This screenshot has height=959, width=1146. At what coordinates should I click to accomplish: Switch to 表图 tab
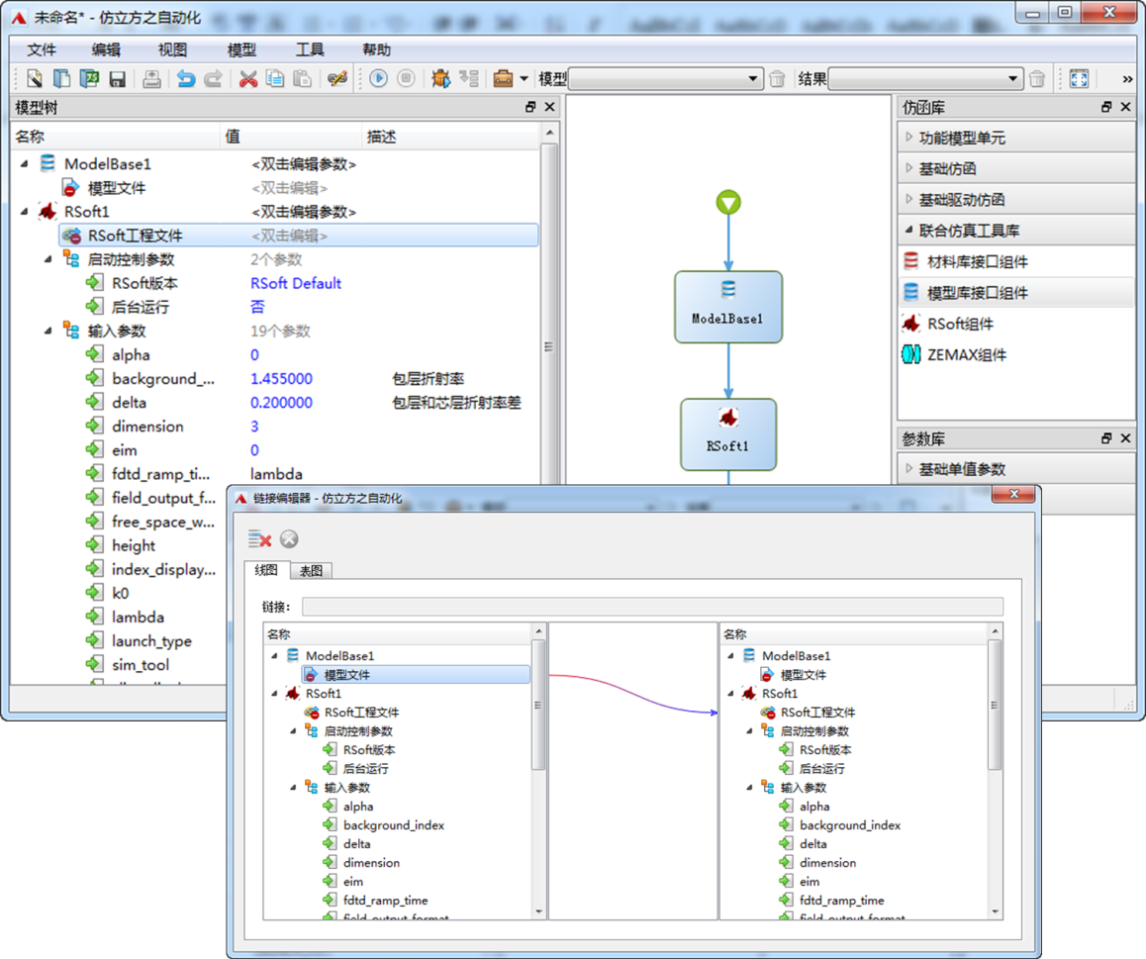pos(312,571)
